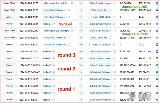Click the arrow icon in the 7:30:59 transfer row
159x103 pixels.
point(81,86)
